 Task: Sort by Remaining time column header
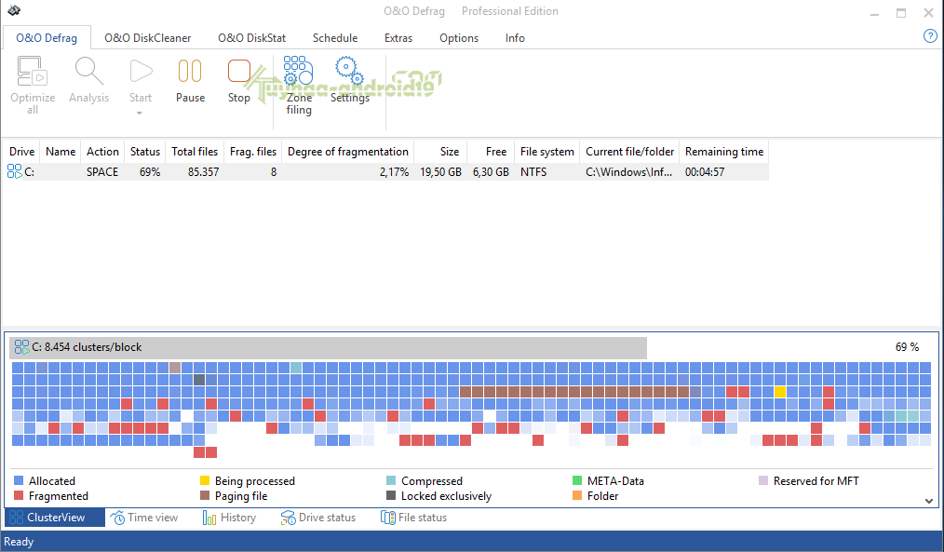[x=723, y=152]
